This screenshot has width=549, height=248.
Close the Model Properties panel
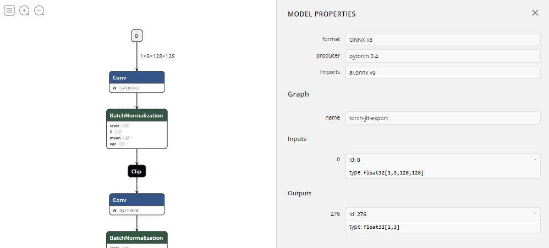535,13
